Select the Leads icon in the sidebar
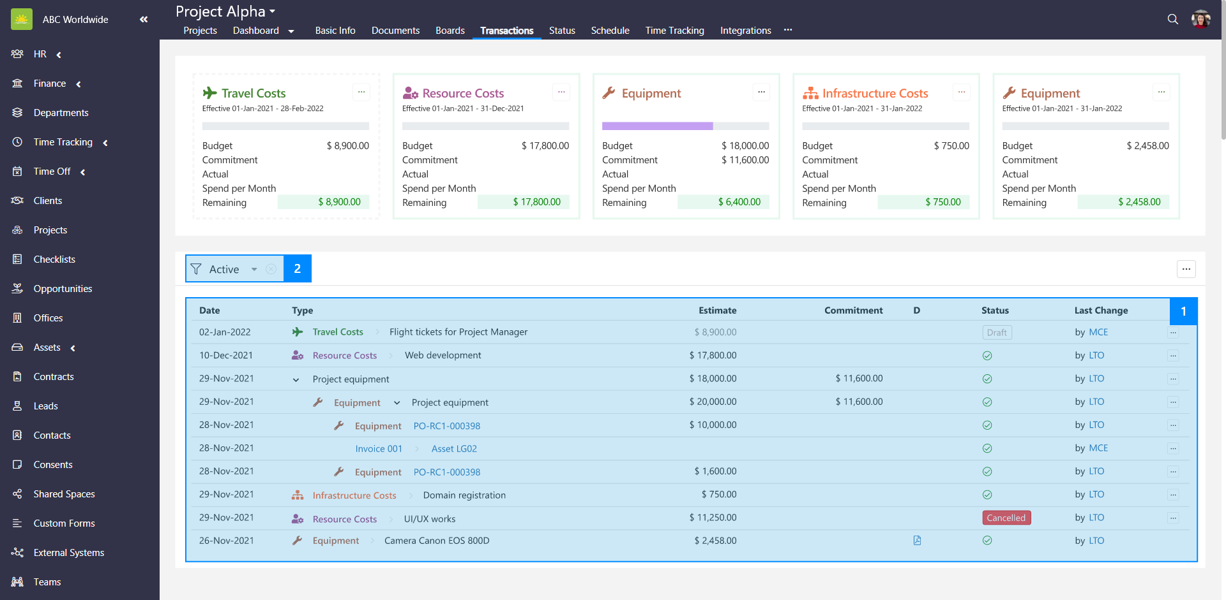Viewport: 1226px width, 600px height. pos(17,406)
